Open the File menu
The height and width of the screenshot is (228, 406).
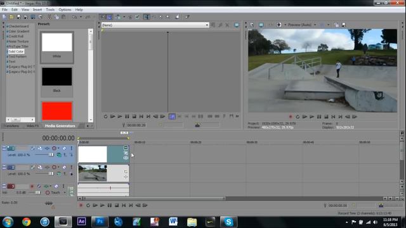point(4,9)
